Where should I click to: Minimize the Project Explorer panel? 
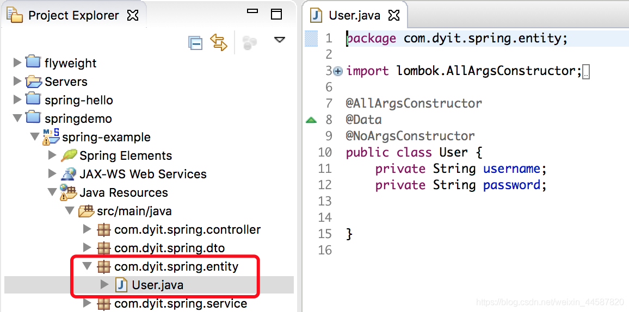(x=252, y=13)
